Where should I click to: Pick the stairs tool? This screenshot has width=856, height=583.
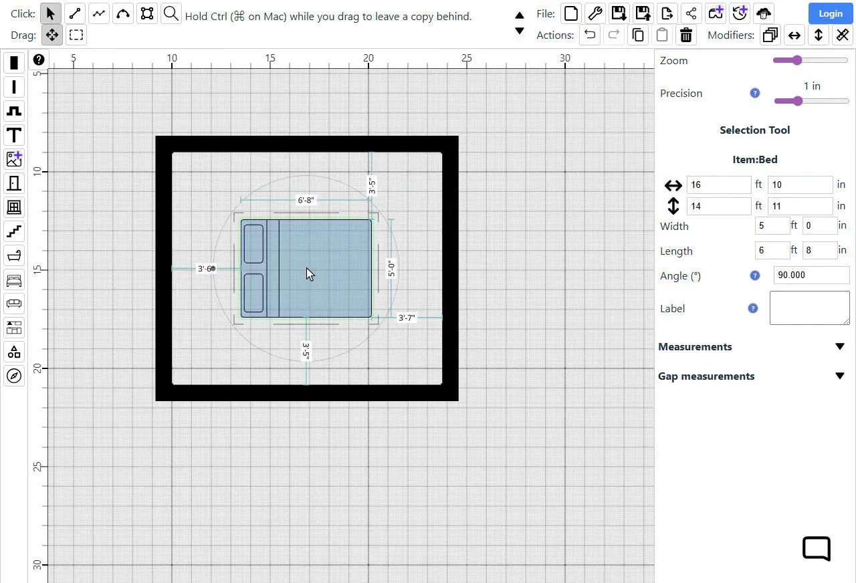14,231
